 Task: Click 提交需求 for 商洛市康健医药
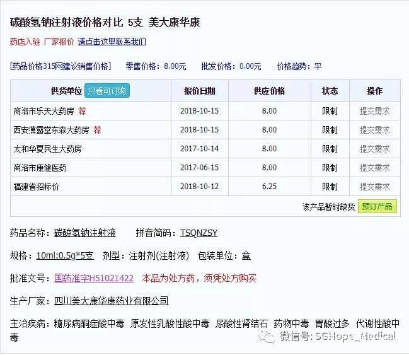374,168
